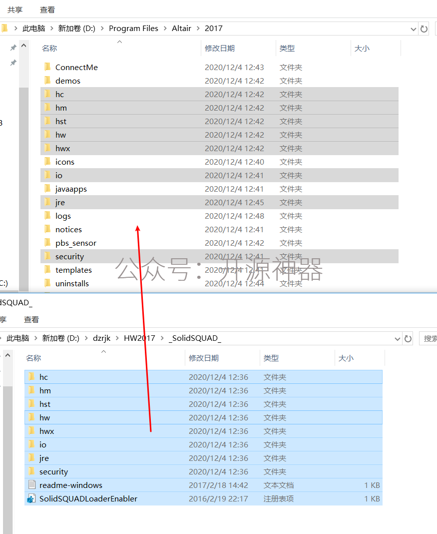Click scroll-up arrow in _SolidSQUAD_ navigation pane

pyautogui.click(x=8, y=355)
